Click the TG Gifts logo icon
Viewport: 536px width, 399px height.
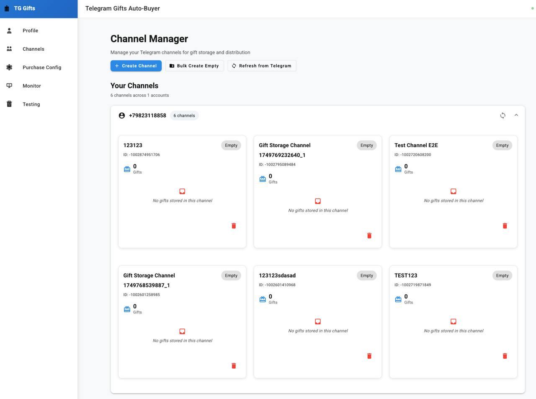[x=7, y=8]
